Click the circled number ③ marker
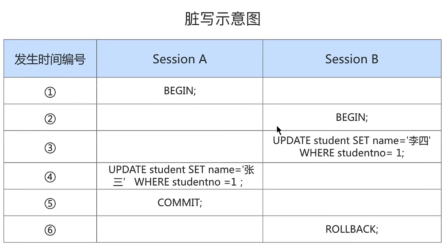The image size is (446, 246). coord(50,148)
